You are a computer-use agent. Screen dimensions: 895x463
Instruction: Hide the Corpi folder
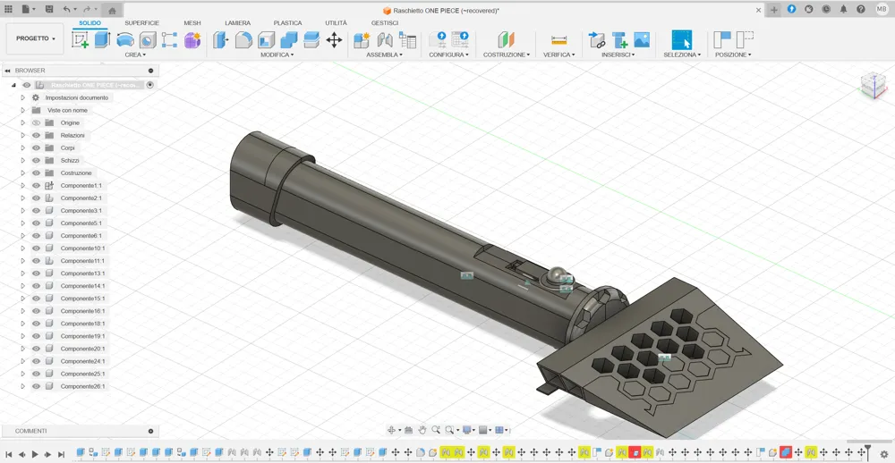click(36, 147)
